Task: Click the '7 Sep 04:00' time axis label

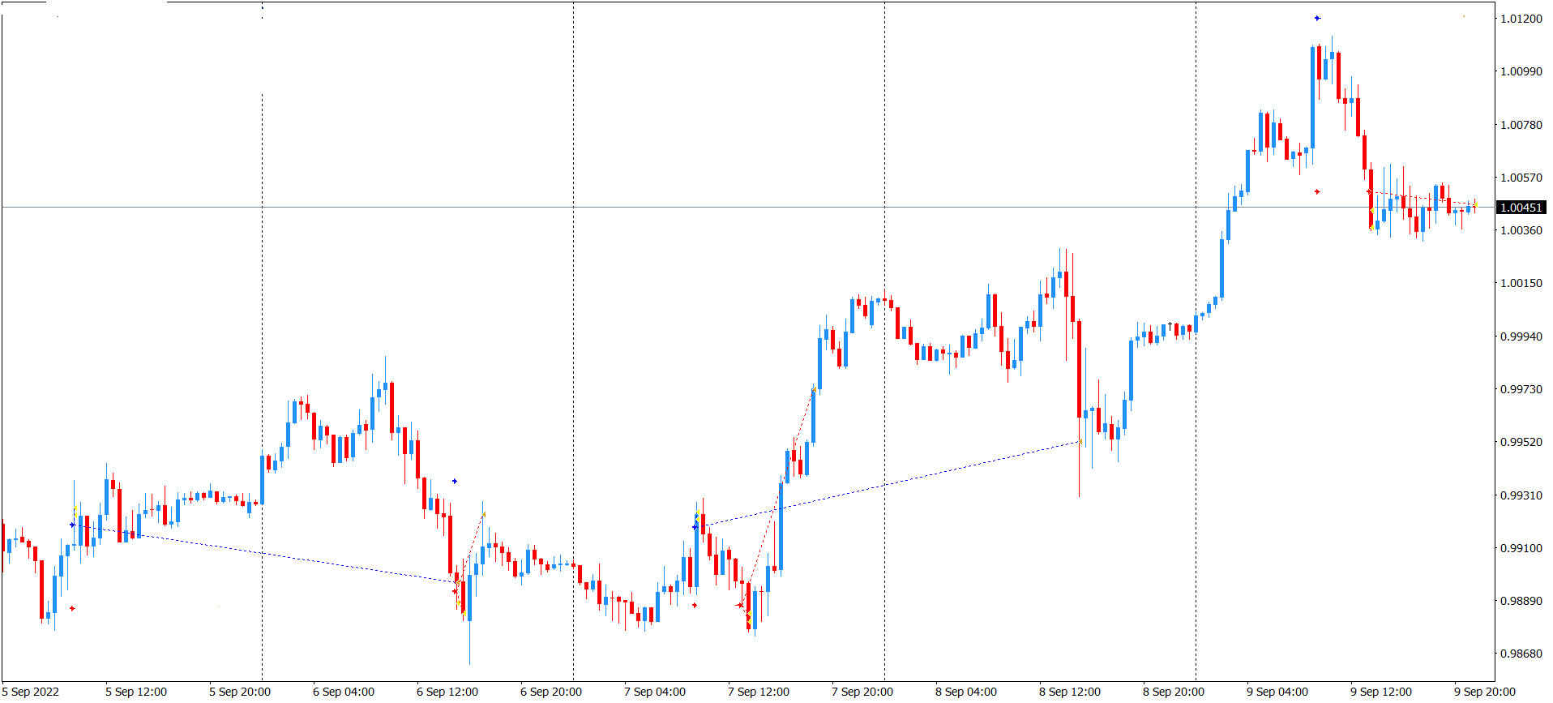Action: pos(655,692)
